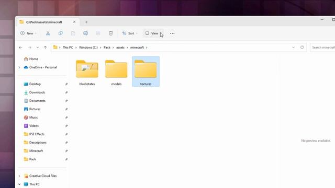
Task: Select the models folder
Action: click(x=116, y=72)
